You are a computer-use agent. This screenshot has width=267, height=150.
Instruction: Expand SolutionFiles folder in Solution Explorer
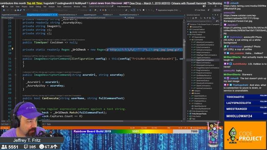(x=188, y=27)
